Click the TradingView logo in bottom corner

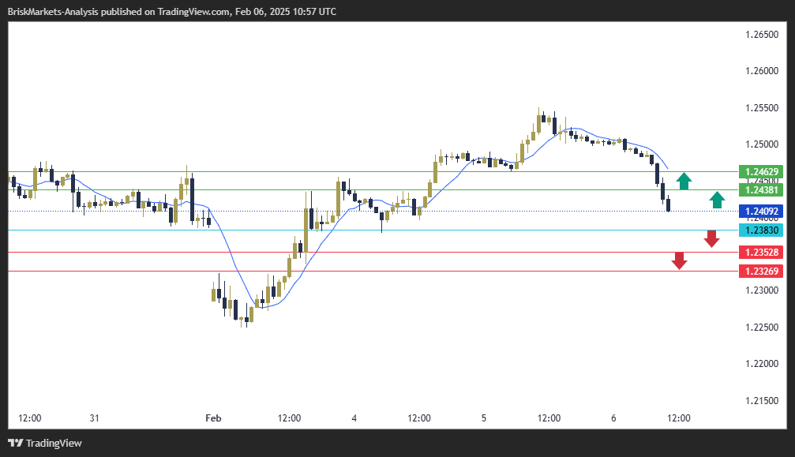(45, 443)
